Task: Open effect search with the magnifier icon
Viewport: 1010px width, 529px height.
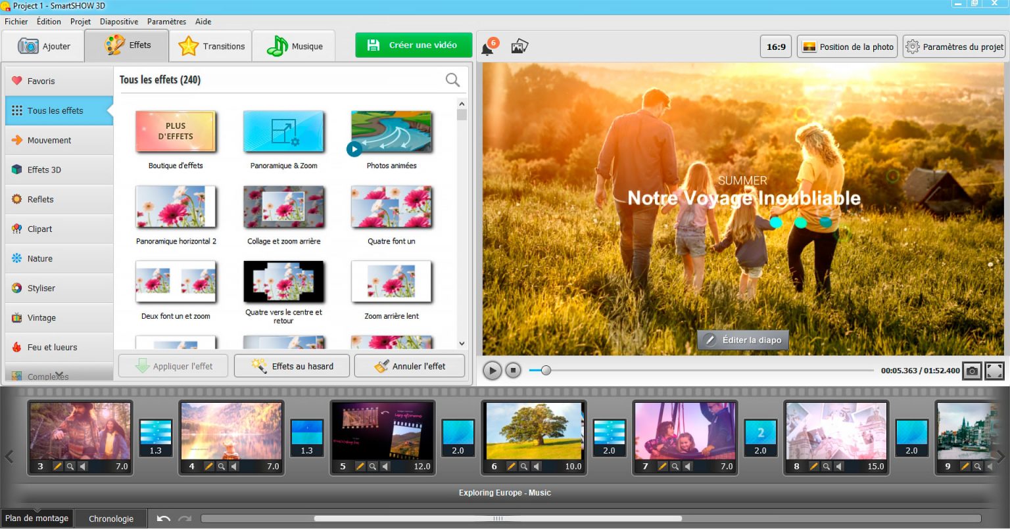Action: pyautogui.click(x=452, y=80)
